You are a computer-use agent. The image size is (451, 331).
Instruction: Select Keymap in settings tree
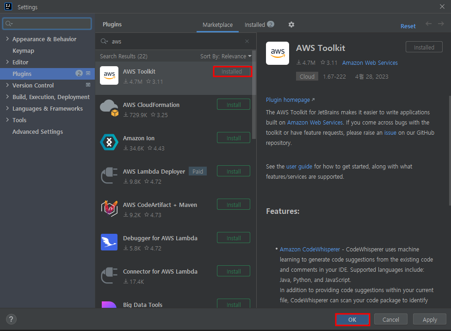click(23, 50)
